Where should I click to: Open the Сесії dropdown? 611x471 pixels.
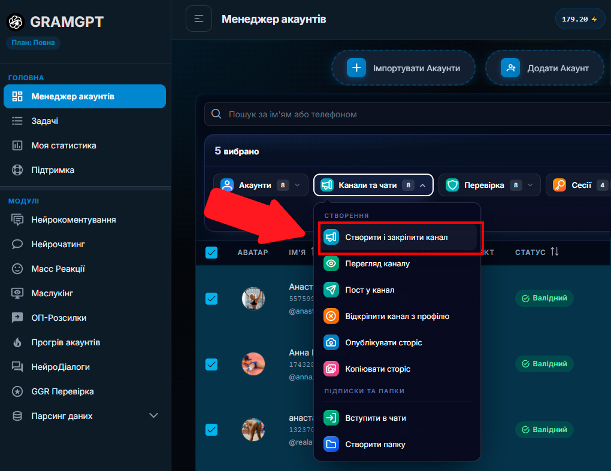579,185
